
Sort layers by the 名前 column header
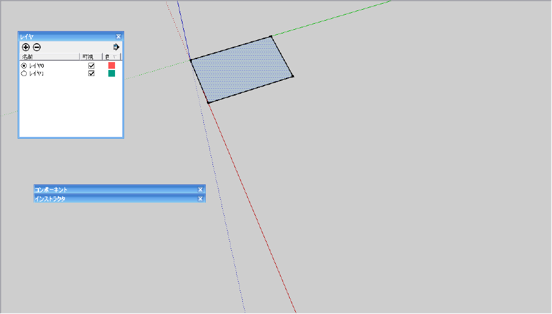coord(50,57)
